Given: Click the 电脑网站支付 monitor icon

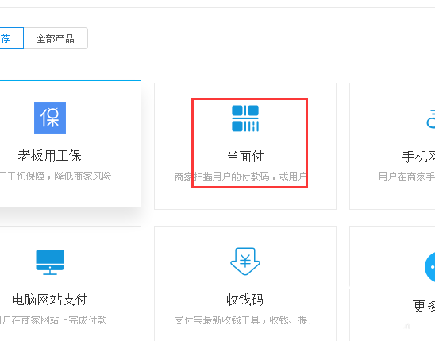Looking at the screenshot, I should point(50,262).
